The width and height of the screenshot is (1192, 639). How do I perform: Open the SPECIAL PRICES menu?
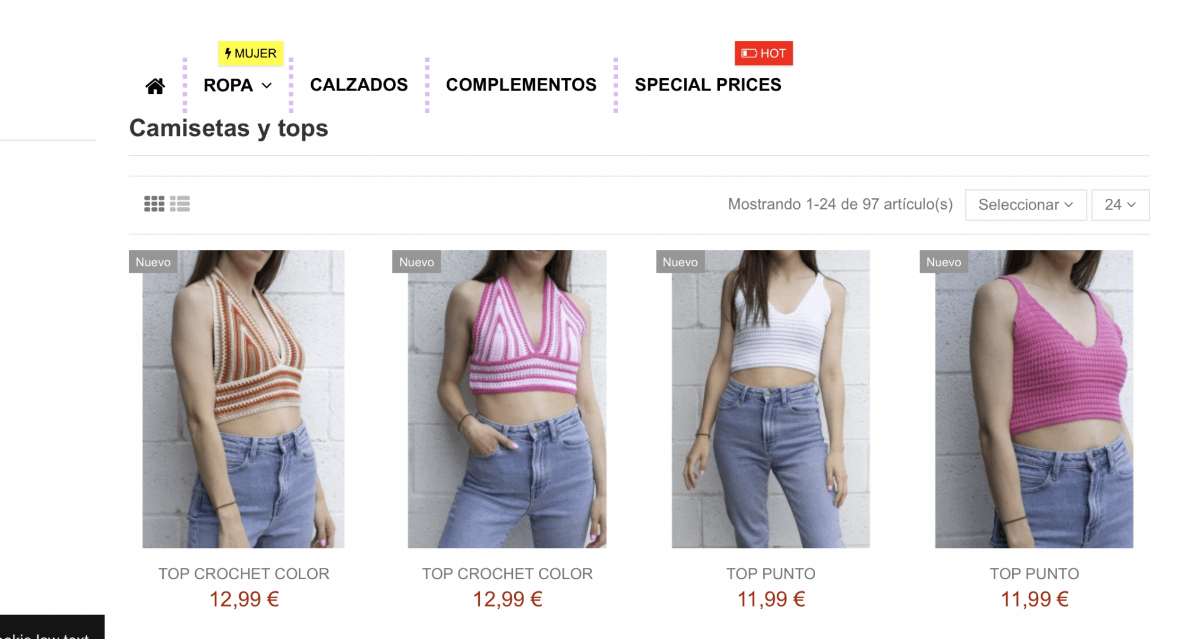click(708, 85)
